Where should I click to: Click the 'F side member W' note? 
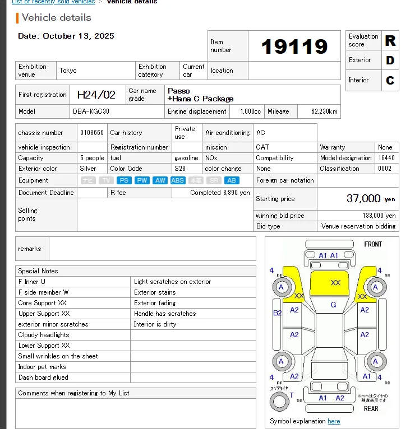pyautogui.click(x=43, y=292)
